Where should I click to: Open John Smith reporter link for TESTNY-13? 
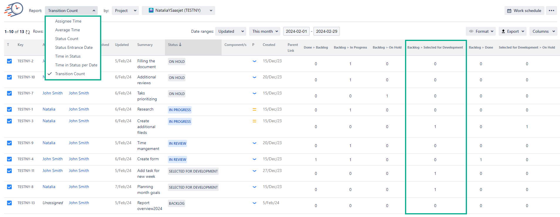[x=79, y=203]
